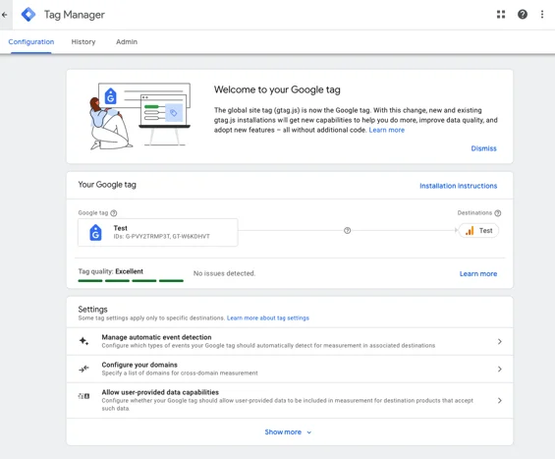Click the Analytics bar chart icon in destination
The width and height of the screenshot is (555, 459).
click(470, 231)
